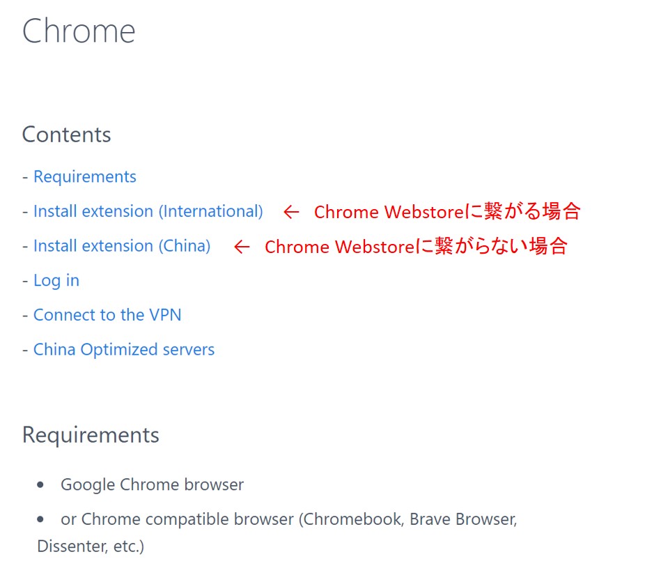The image size is (645, 582).
Task: Jump to Connect to the VPN
Action: 107,315
